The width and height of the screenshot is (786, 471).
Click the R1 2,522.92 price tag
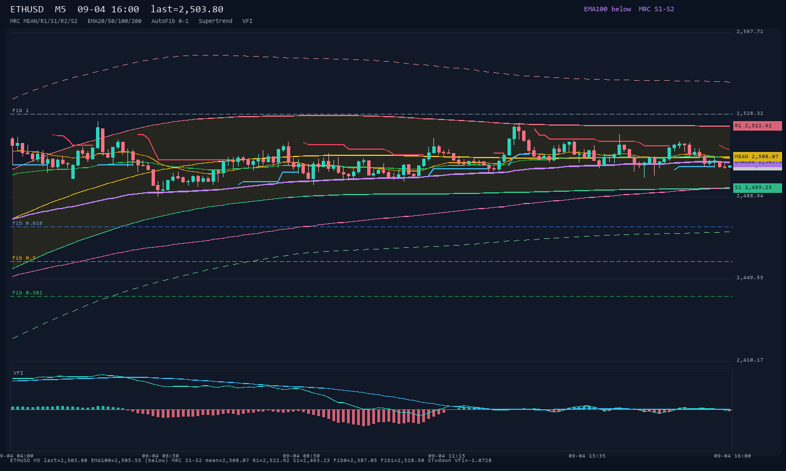757,126
